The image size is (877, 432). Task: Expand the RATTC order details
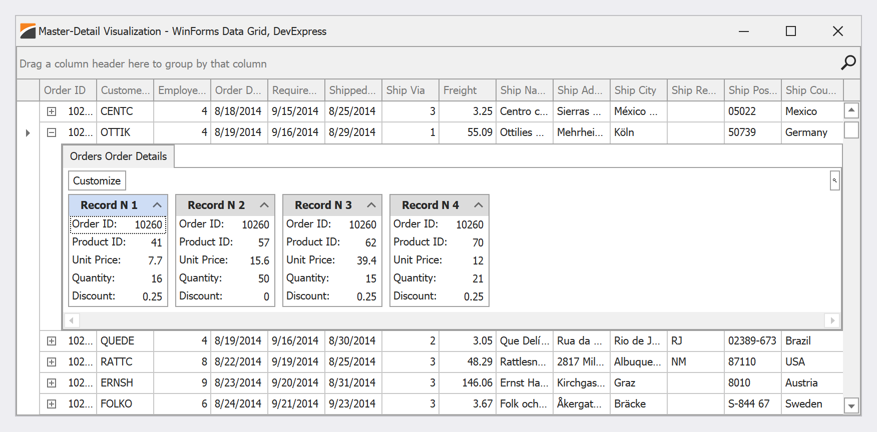tap(52, 362)
